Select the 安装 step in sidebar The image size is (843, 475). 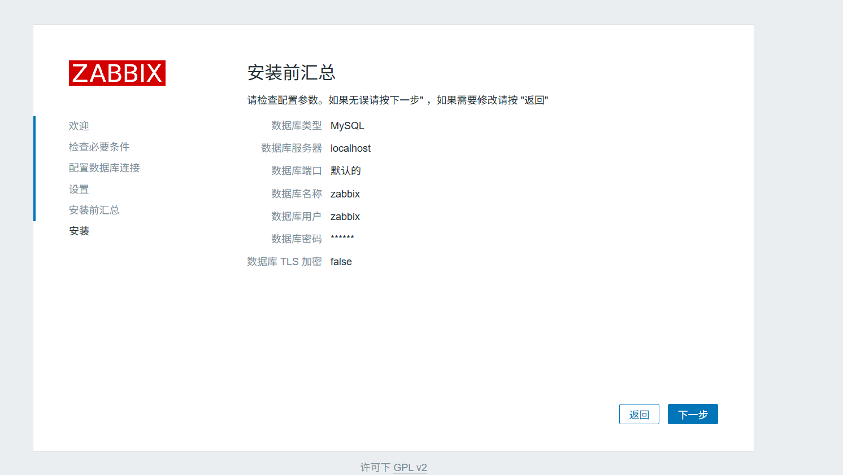79,231
